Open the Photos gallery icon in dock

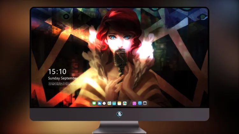(125, 103)
